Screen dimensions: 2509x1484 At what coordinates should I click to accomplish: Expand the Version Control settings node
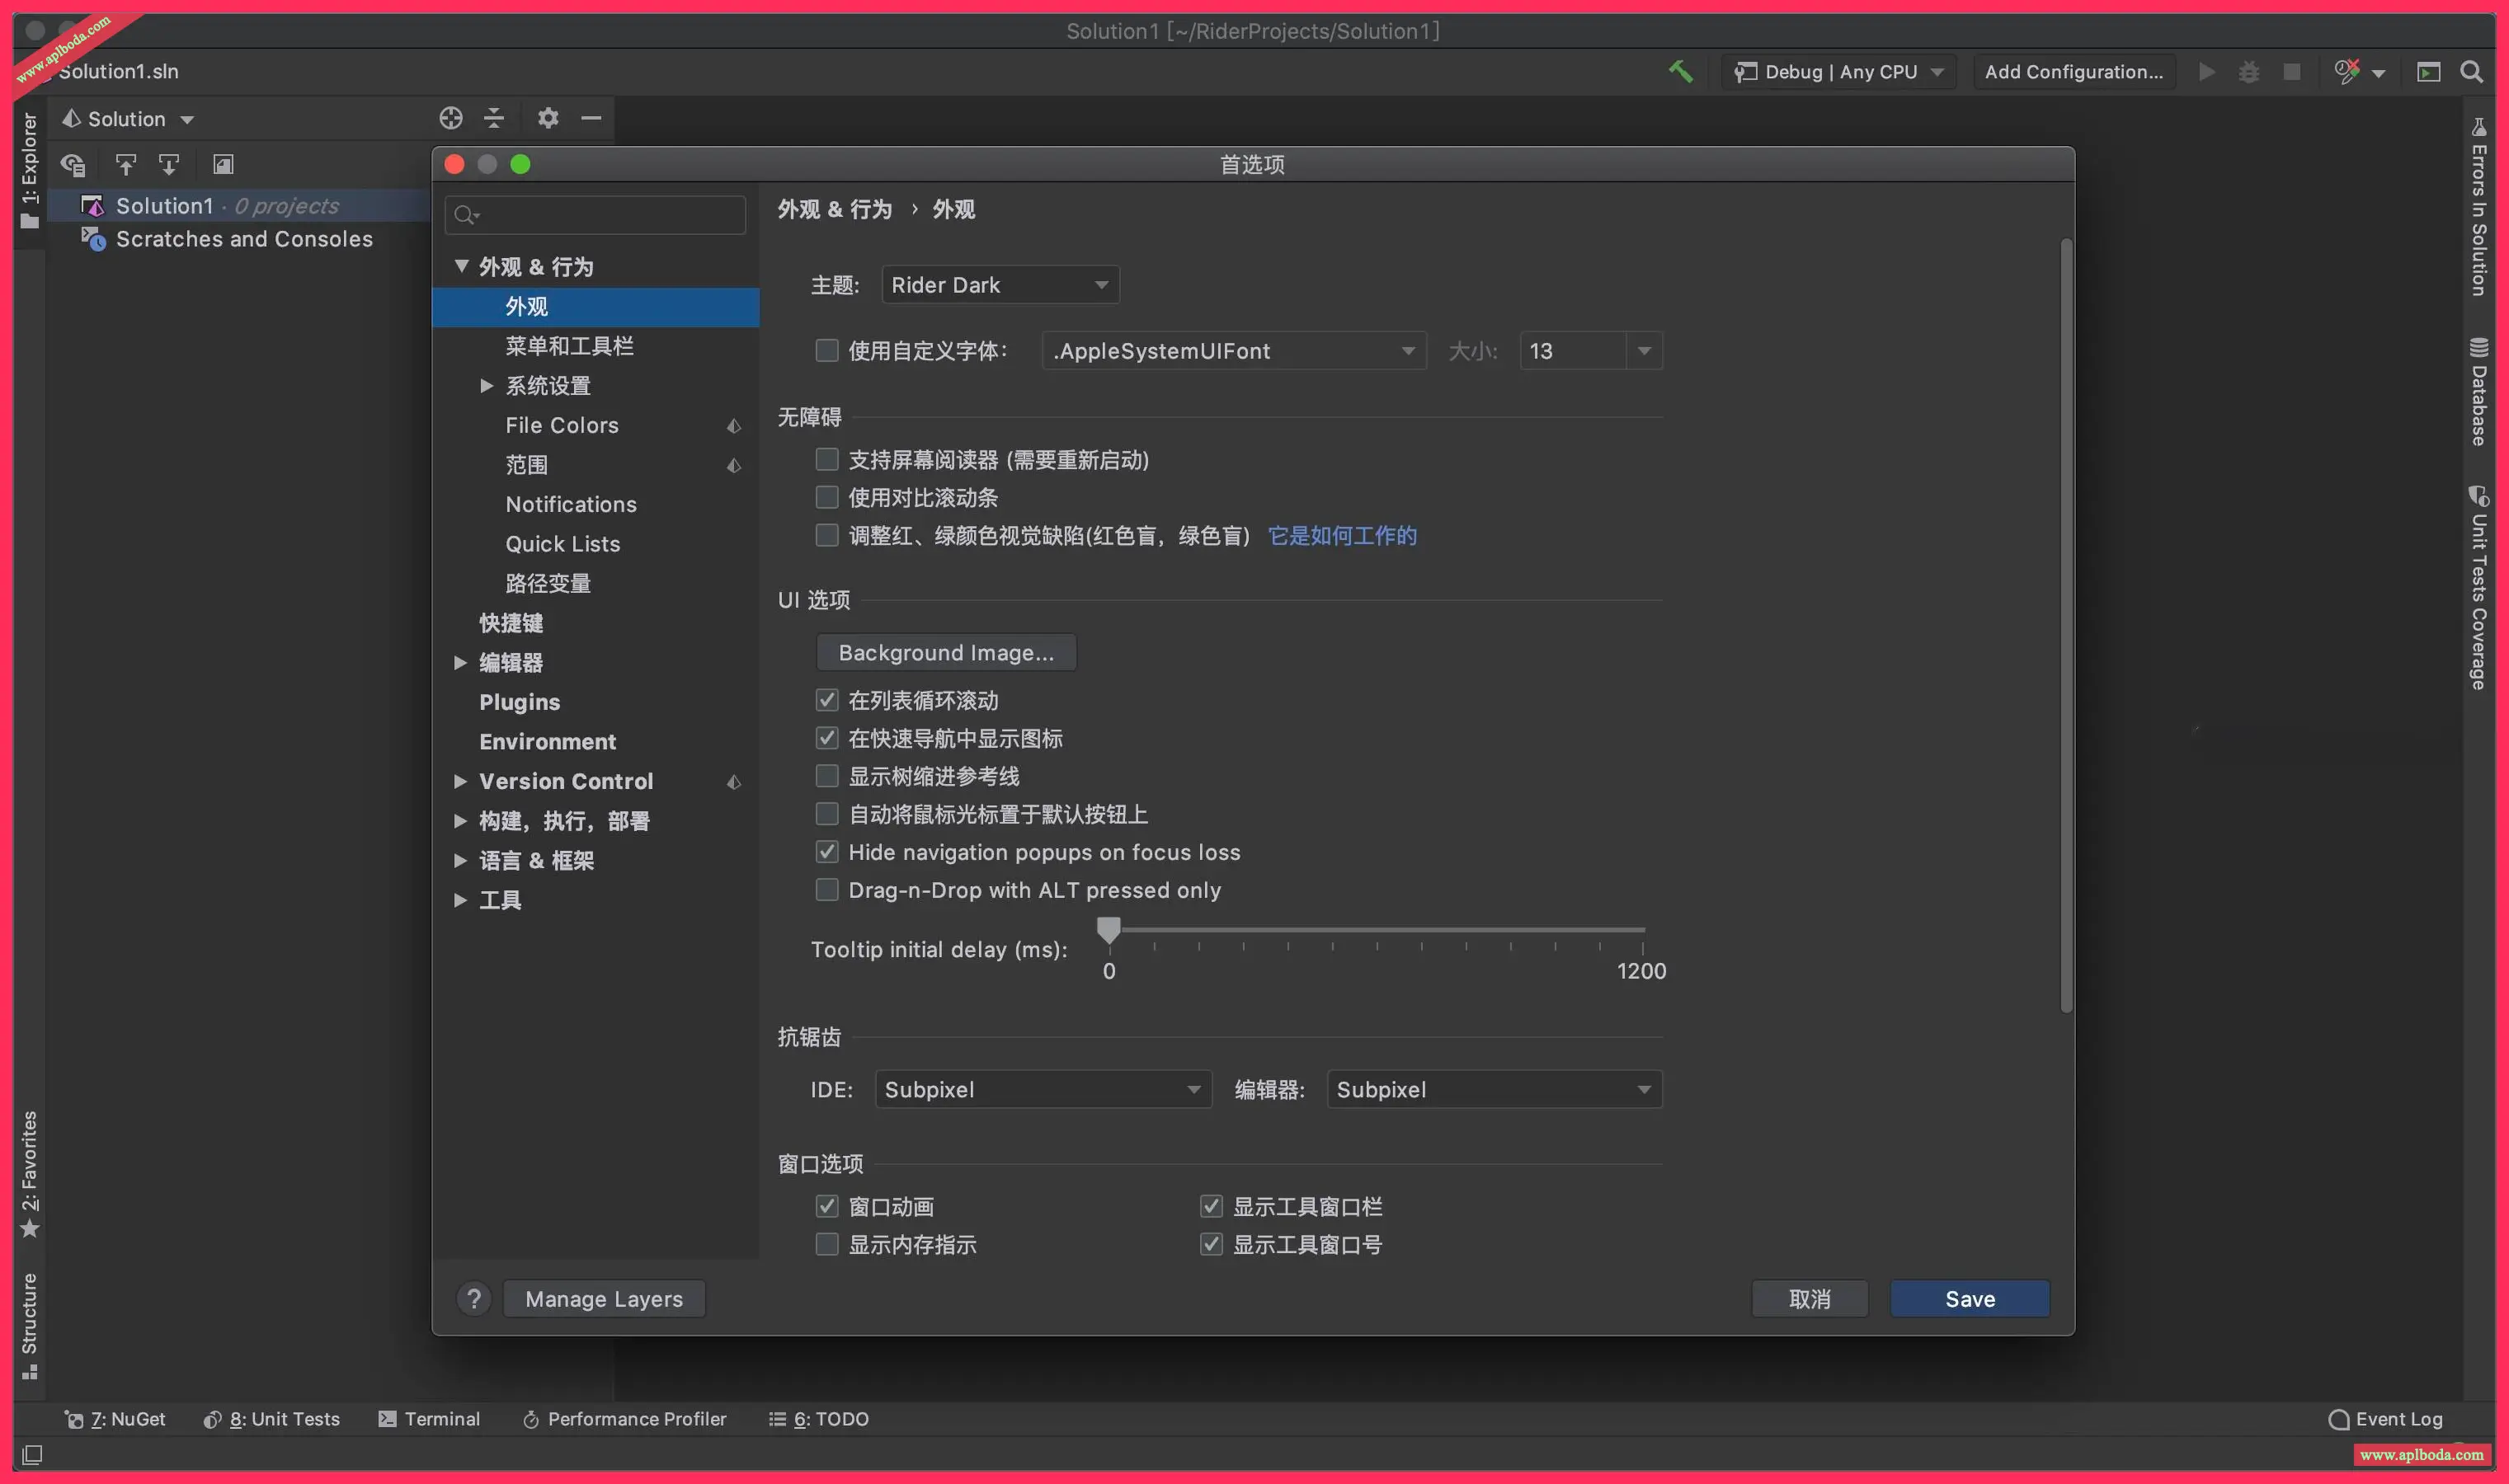pyautogui.click(x=460, y=781)
